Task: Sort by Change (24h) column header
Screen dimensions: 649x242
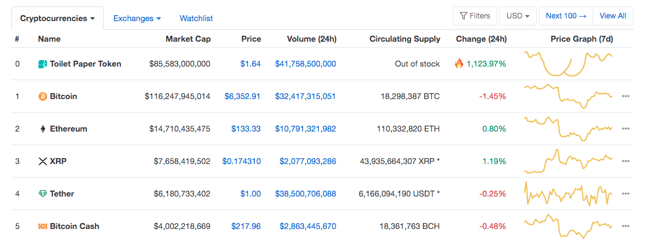Action: tap(481, 39)
